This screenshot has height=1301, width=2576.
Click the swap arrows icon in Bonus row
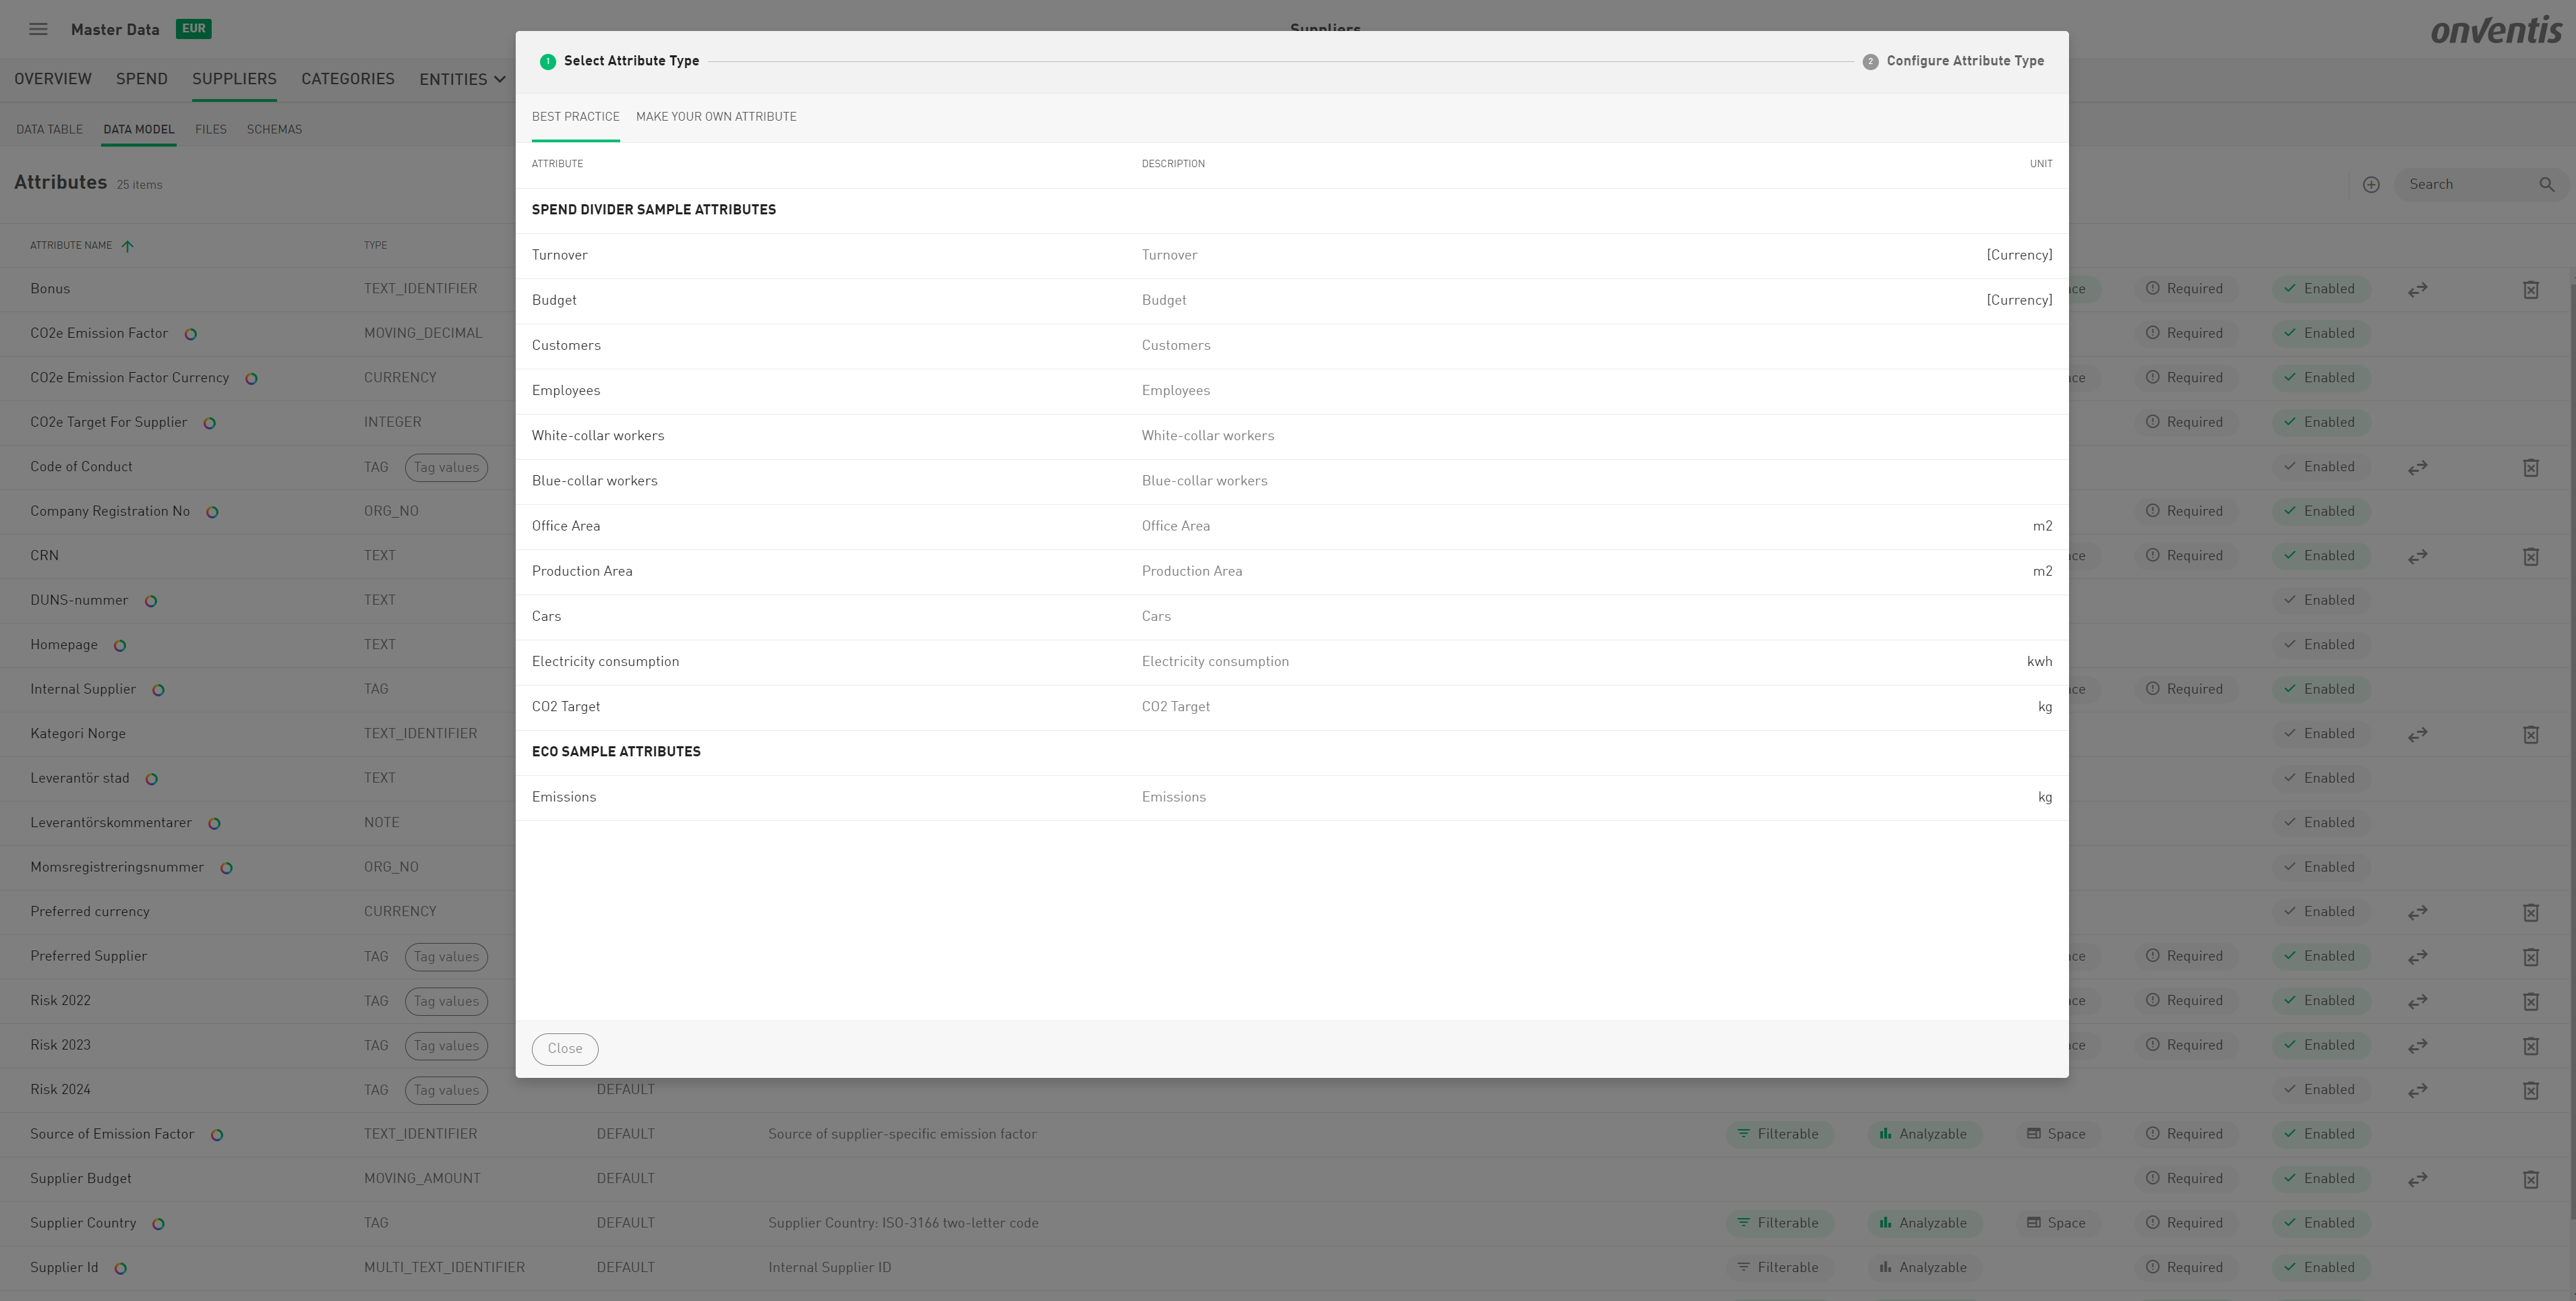coord(2417,290)
